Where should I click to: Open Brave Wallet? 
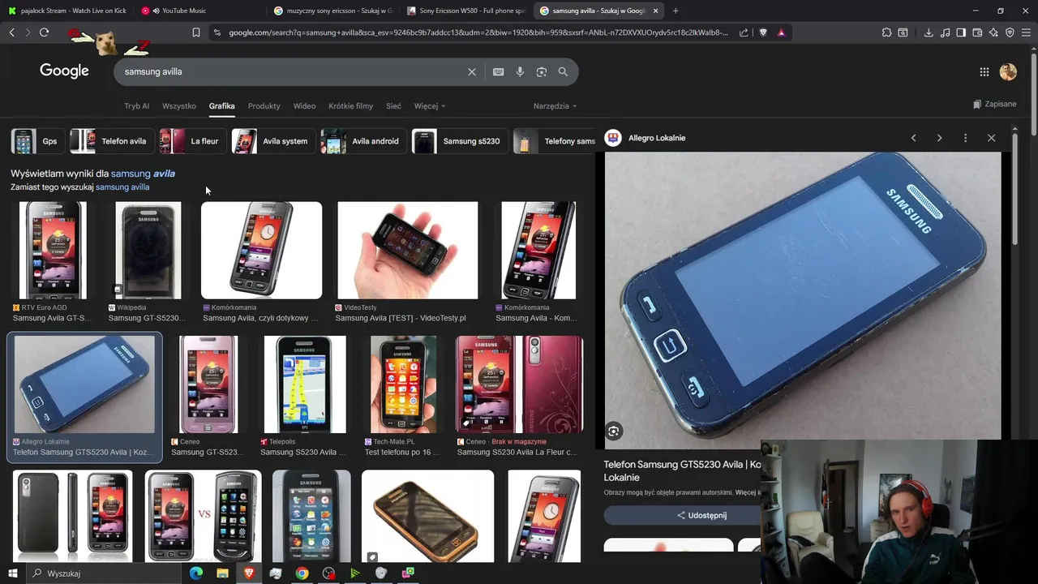(977, 32)
